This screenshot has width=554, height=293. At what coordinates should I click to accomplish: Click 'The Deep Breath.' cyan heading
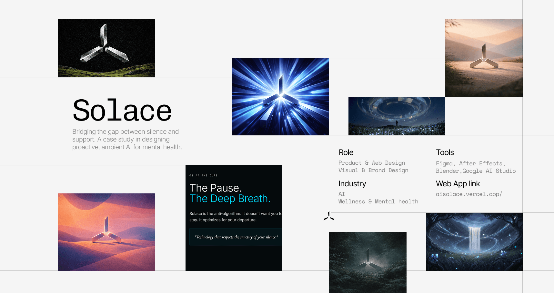(230, 199)
